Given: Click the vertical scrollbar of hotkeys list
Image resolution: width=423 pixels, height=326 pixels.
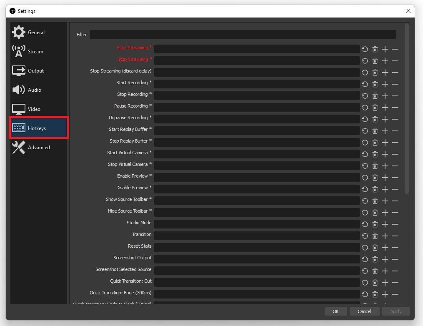Looking at the screenshot, I should (x=407, y=109).
